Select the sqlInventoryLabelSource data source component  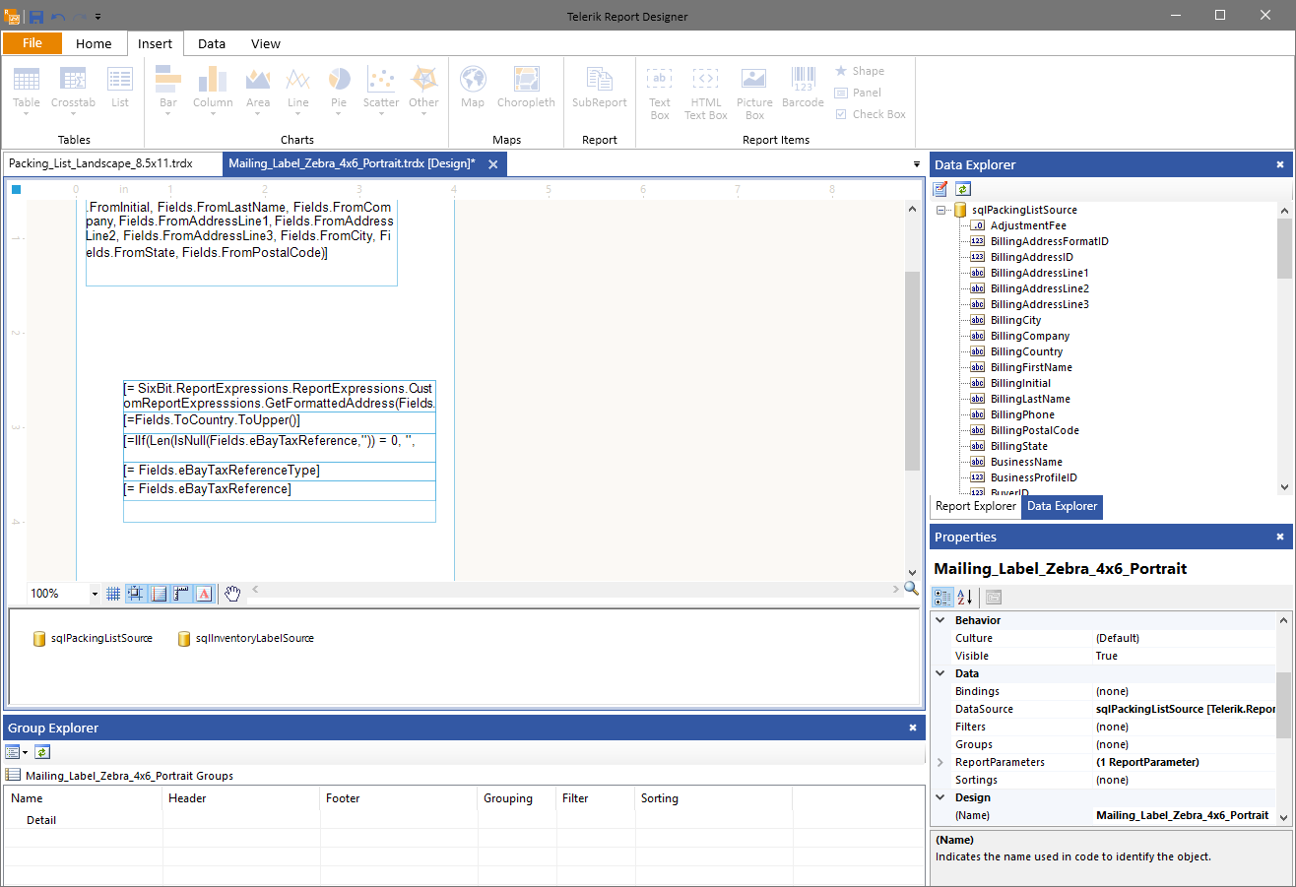[x=245, y=638]
